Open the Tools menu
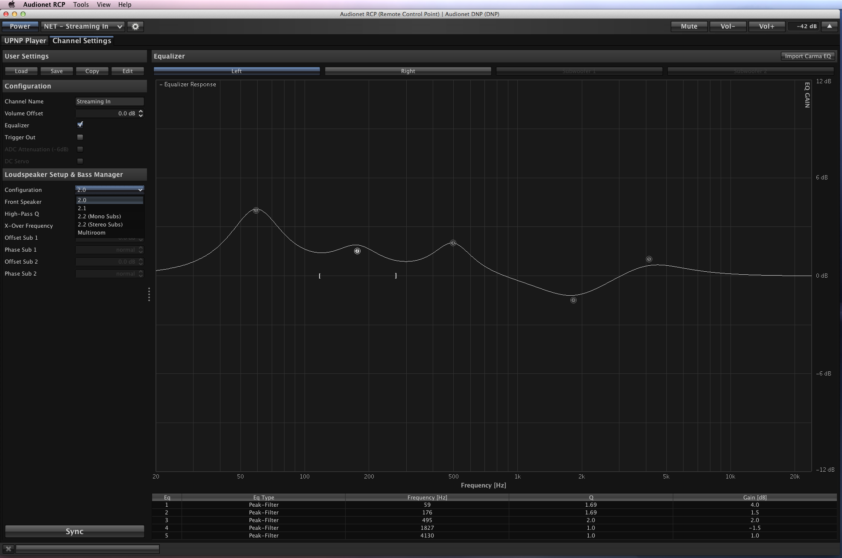 coord(81,4)
